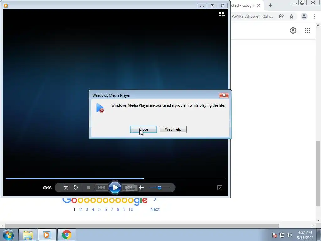321x241 pixels.
Task: Go to Google results page 2
Action: [x=81, y=209]
